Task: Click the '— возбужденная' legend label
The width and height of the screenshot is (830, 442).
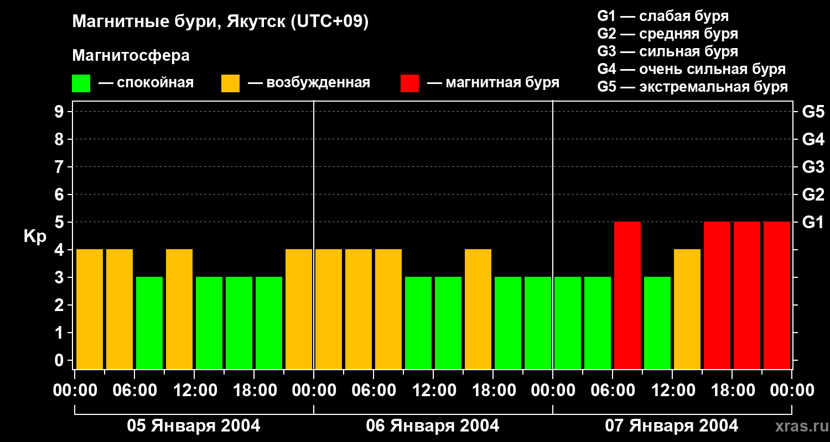Action: (309, 83)
